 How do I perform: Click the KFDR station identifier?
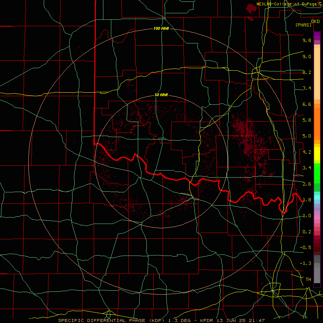point(207,320)
